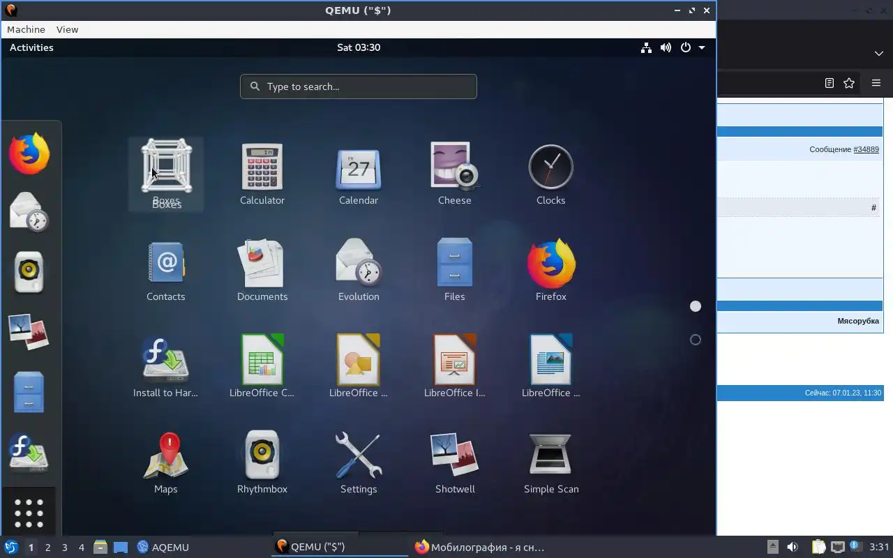Click Firefox in the GNOME dash

click(x=29, y=154)
